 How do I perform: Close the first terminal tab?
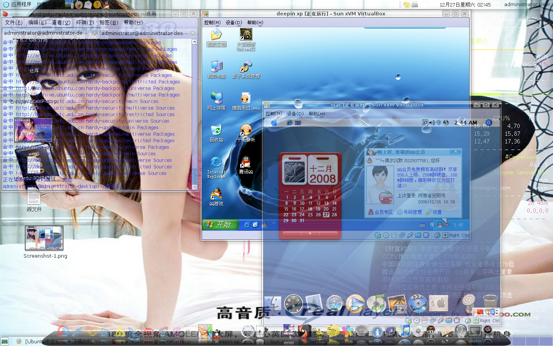[x=95, y=33]
